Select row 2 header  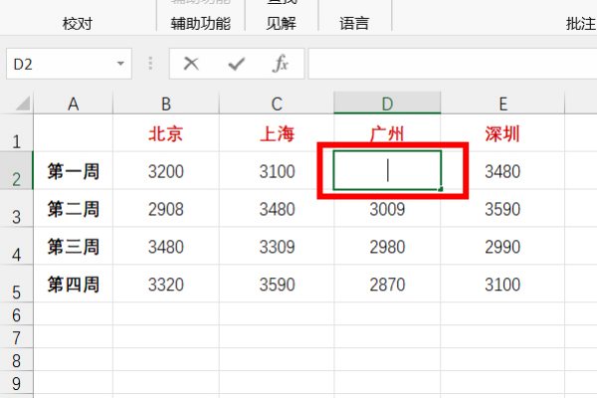(16, 170)
